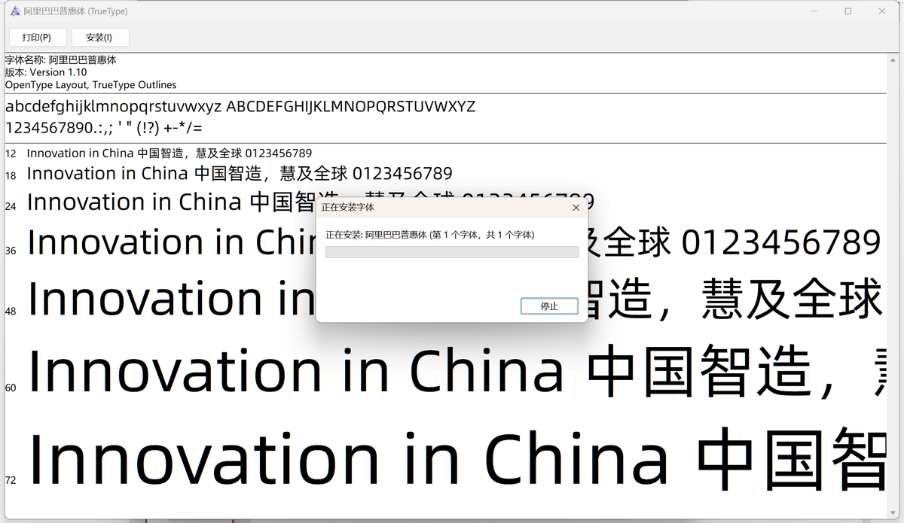
Task: Click the Version 1.10 text line
Action: (x=45, y=72)
